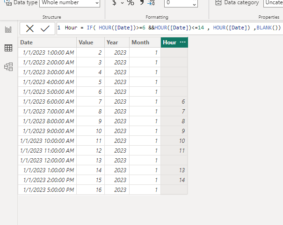Click cell 1/1/2023 7:00:00 AM
The width and height of the screenshot is (283, 225).
47,111
